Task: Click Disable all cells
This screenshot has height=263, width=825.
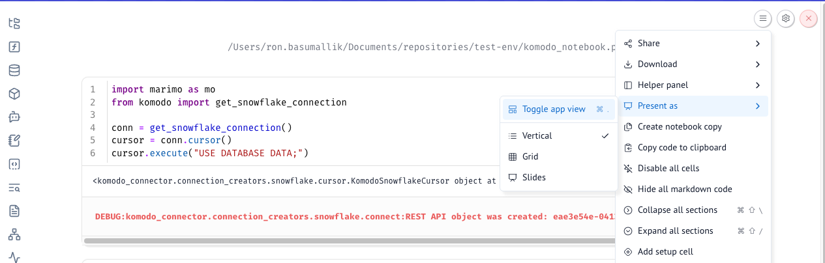Action: (668, 169)
